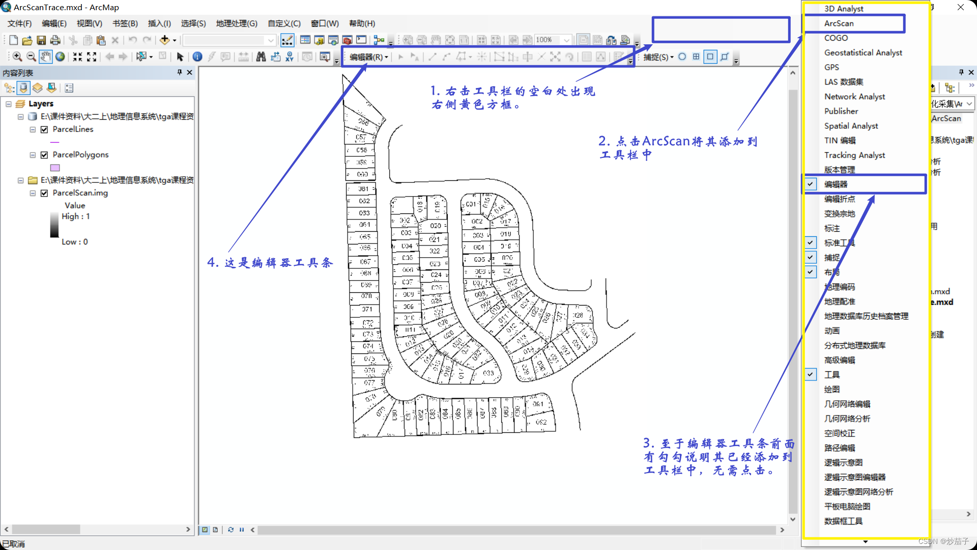977x550 pixels.
Task: Open the 捕捉(S) dropdown menu
Action: 658,57
